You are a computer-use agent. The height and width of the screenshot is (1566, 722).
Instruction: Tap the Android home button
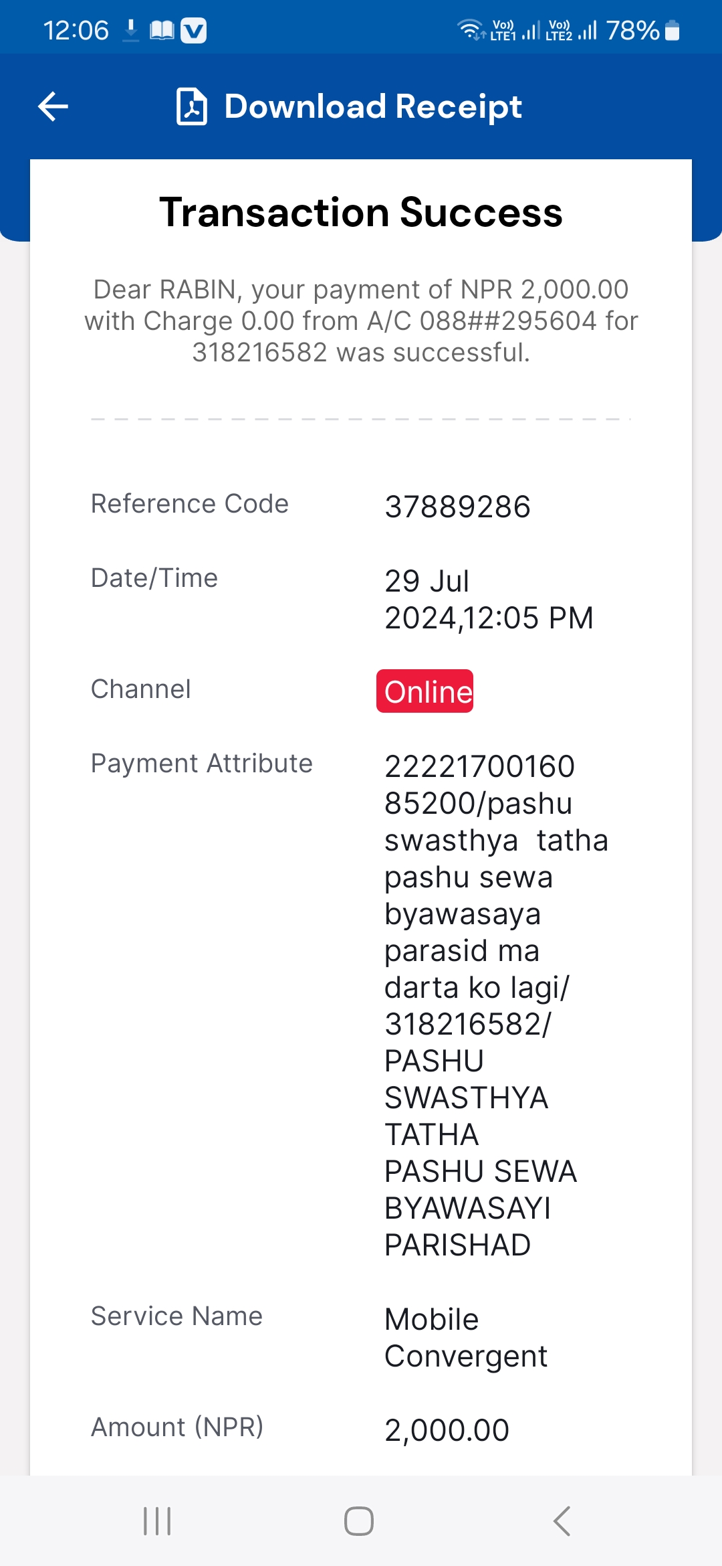(x=359, y=1521)
